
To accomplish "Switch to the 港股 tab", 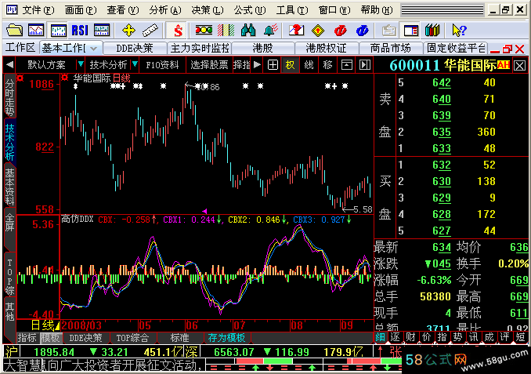I will coord(262,48).
